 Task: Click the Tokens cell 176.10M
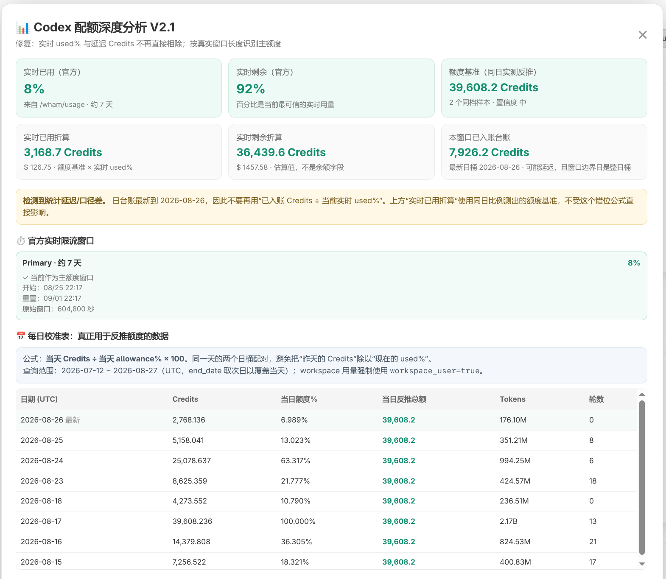click(513, 420)
